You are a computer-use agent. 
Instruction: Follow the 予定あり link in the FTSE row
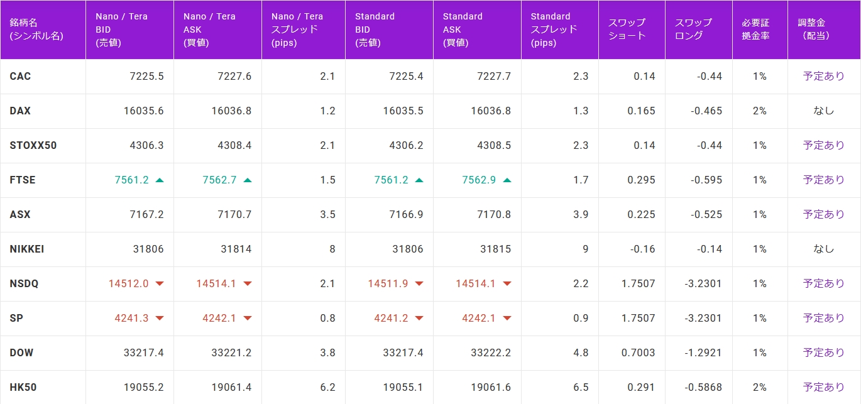tap(824, 180)
